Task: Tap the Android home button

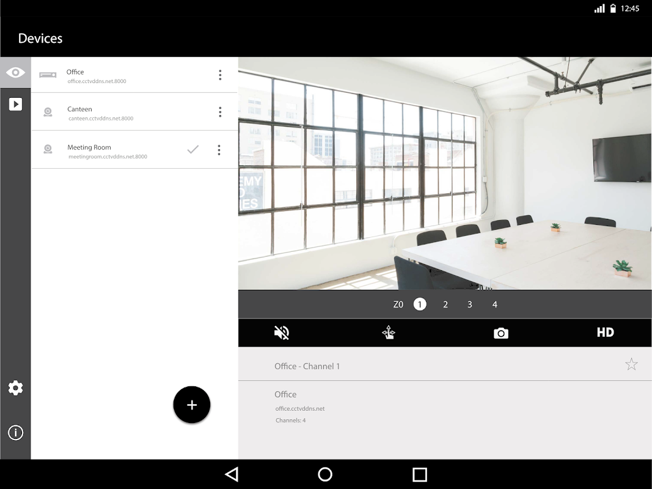Action: click(324, 474)
